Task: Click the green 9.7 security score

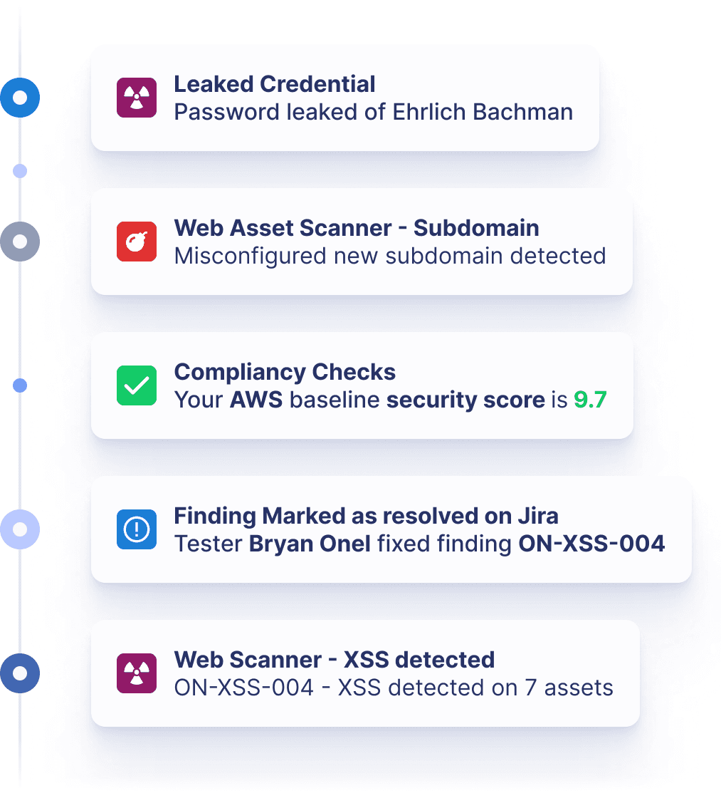Action: tap(590, 400)
